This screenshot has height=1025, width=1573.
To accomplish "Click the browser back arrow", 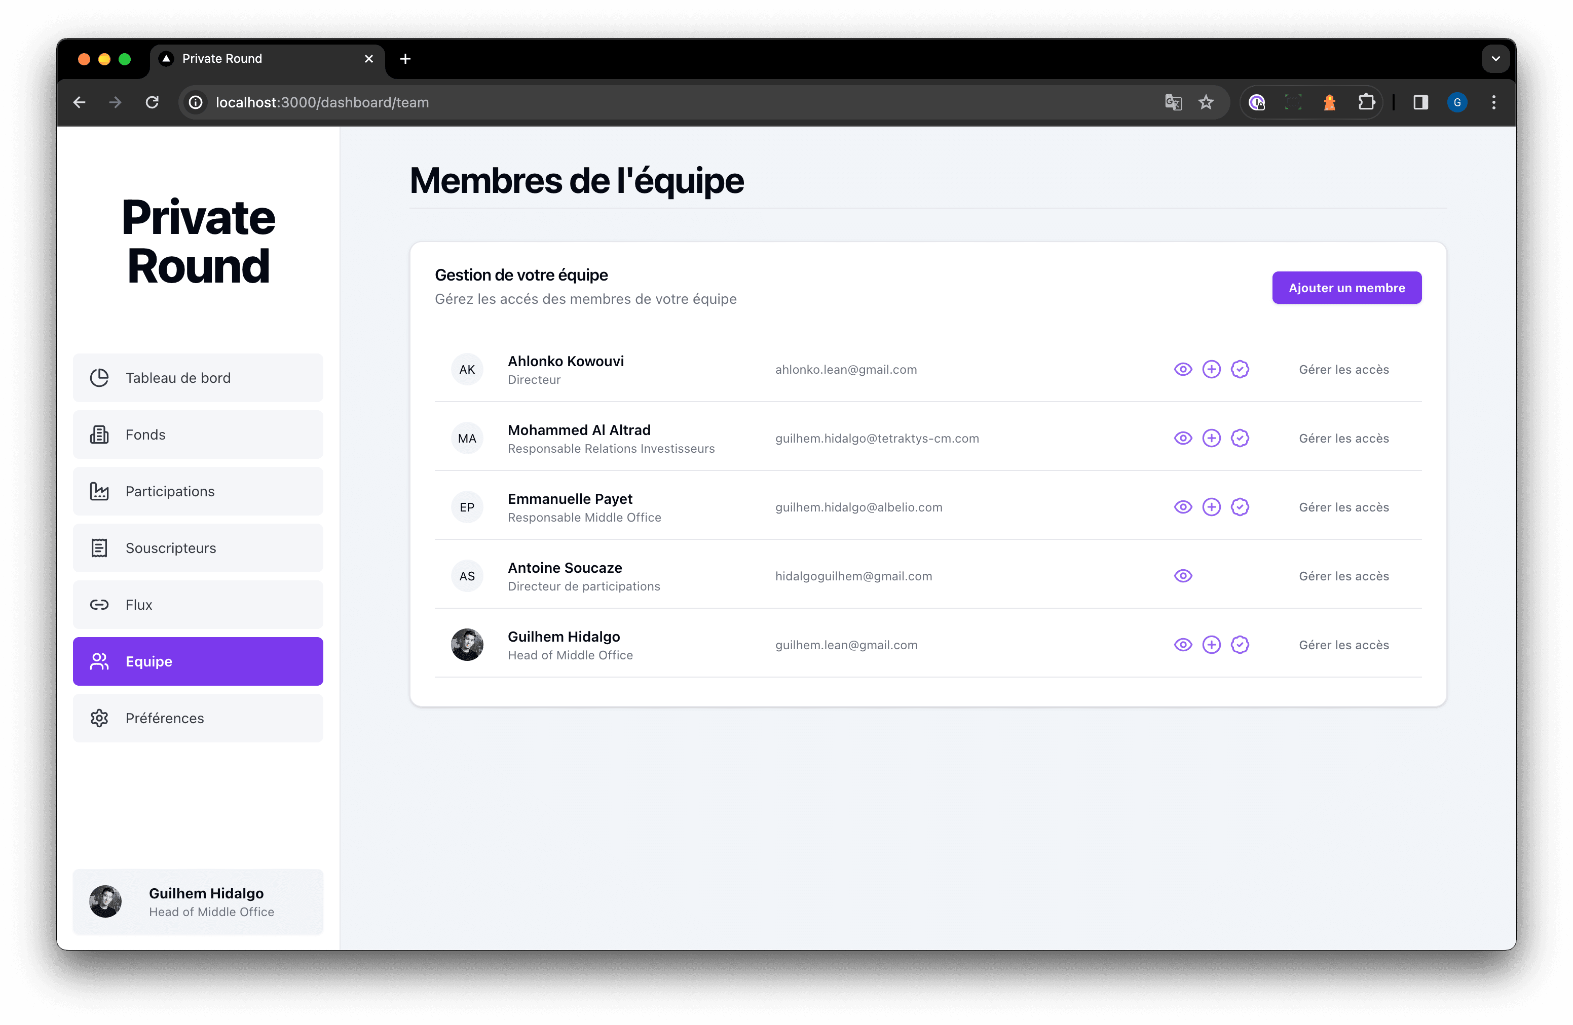I will tap(80, 102).
